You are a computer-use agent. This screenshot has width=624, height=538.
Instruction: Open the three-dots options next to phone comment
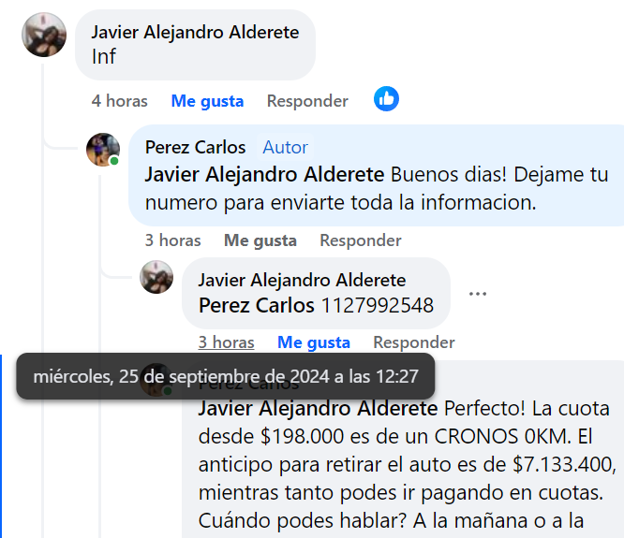tap(478, 294)
